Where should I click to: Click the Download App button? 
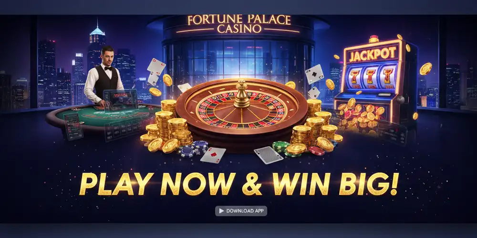tap(241, 211)
